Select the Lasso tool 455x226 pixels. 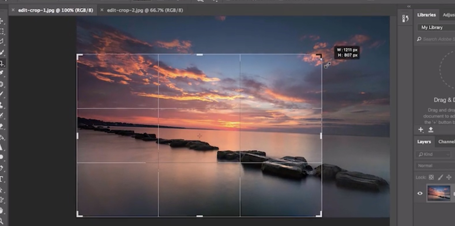click(2, 42)
